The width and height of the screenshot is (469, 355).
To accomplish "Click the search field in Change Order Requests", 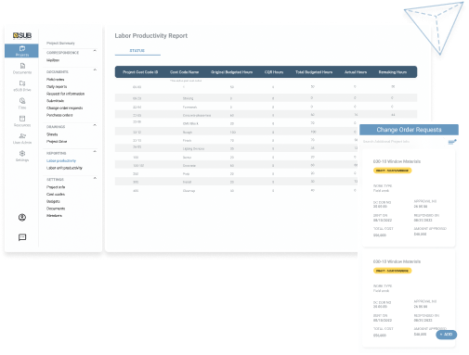I will pos(404,142).
